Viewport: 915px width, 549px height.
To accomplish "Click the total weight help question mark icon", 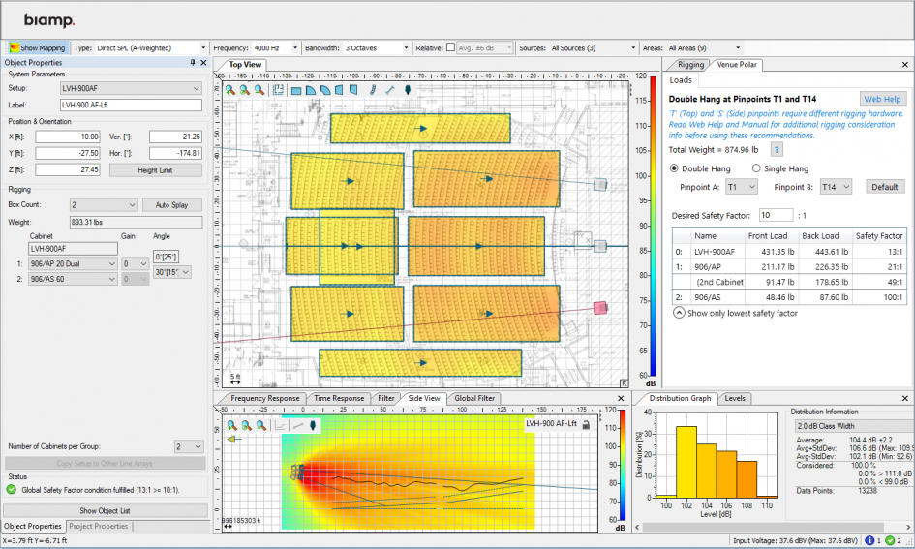I will (x=777, y=149).
